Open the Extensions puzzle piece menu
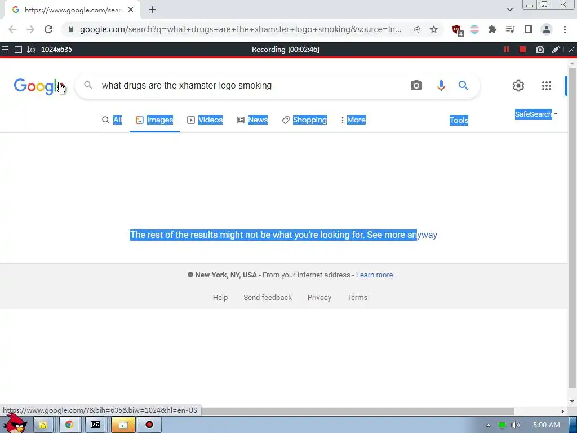 click(x=492, y=29)
